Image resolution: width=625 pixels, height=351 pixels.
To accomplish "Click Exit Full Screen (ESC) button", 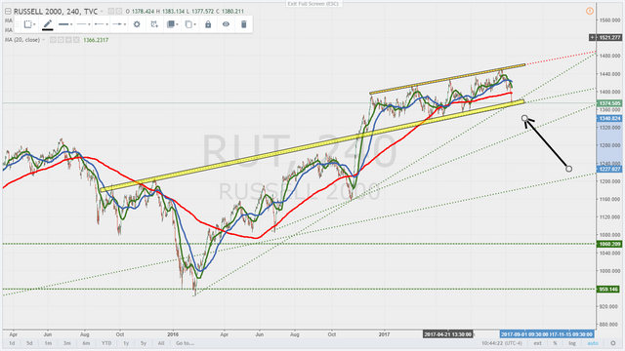I will [312, 4].
